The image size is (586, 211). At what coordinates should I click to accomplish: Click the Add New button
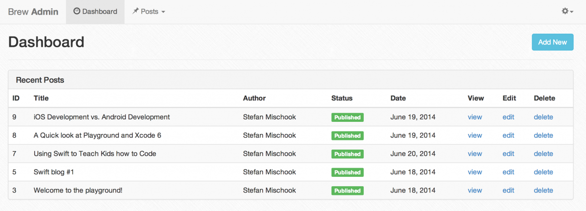pos(552,42)
